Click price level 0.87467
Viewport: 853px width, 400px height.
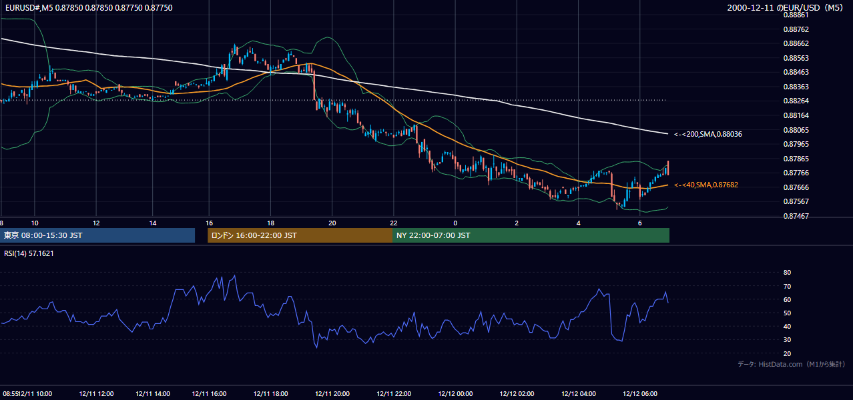[796, 216]
